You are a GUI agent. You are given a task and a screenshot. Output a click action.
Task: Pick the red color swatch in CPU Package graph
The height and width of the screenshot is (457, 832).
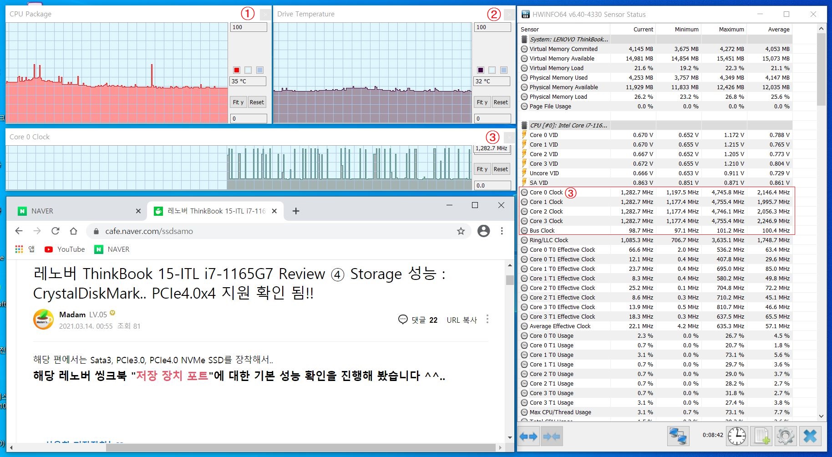pyautogui.click(x=237, y=70)
